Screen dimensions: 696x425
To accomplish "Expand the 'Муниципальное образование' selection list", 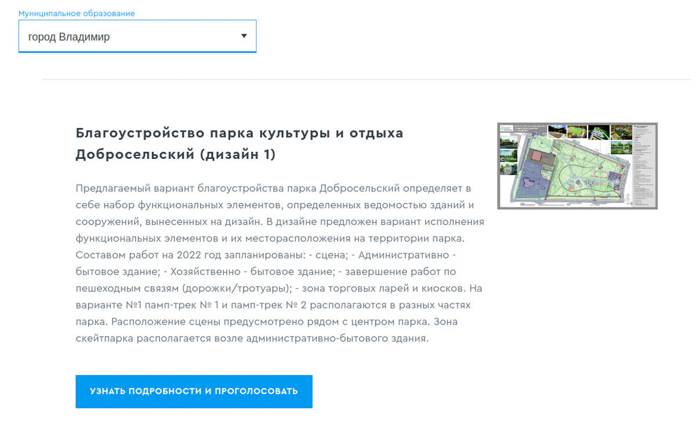I will [x=137, y=36].
